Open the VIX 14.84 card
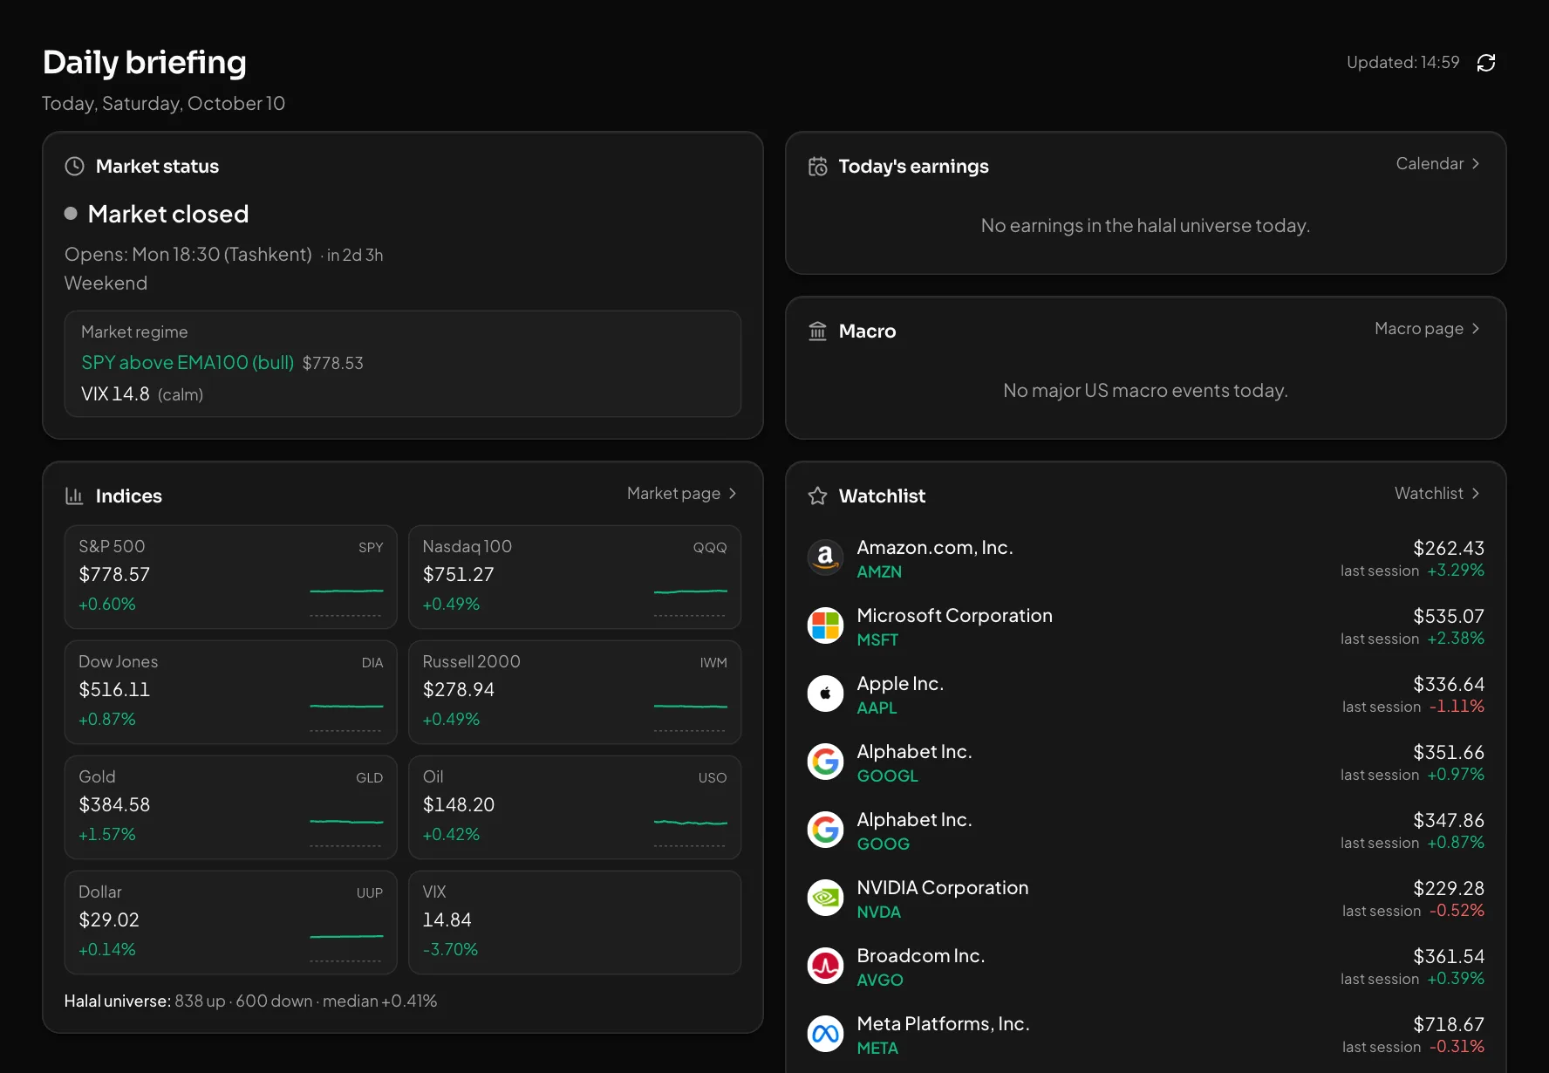Image resolution: width=1549 pixels, height=1073 pixels. point(575,922)
